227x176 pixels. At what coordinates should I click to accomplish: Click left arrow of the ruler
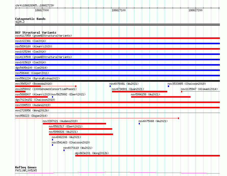coord(16,8)
